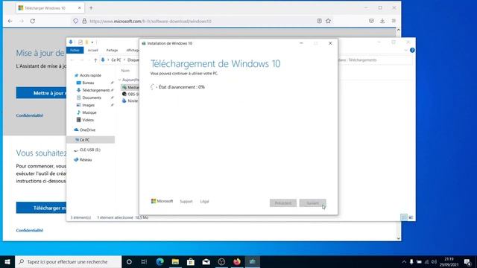
Task: Click Ce PC in Explorer breadcrumb
Action: [116, 60]
